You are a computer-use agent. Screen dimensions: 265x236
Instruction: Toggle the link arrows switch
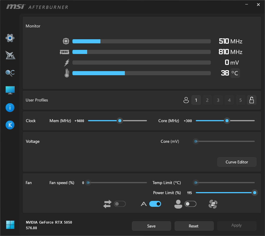tap(120, 204)
